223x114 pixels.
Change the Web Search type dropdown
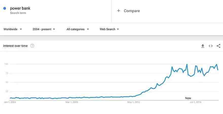click(x=109, y=29)
